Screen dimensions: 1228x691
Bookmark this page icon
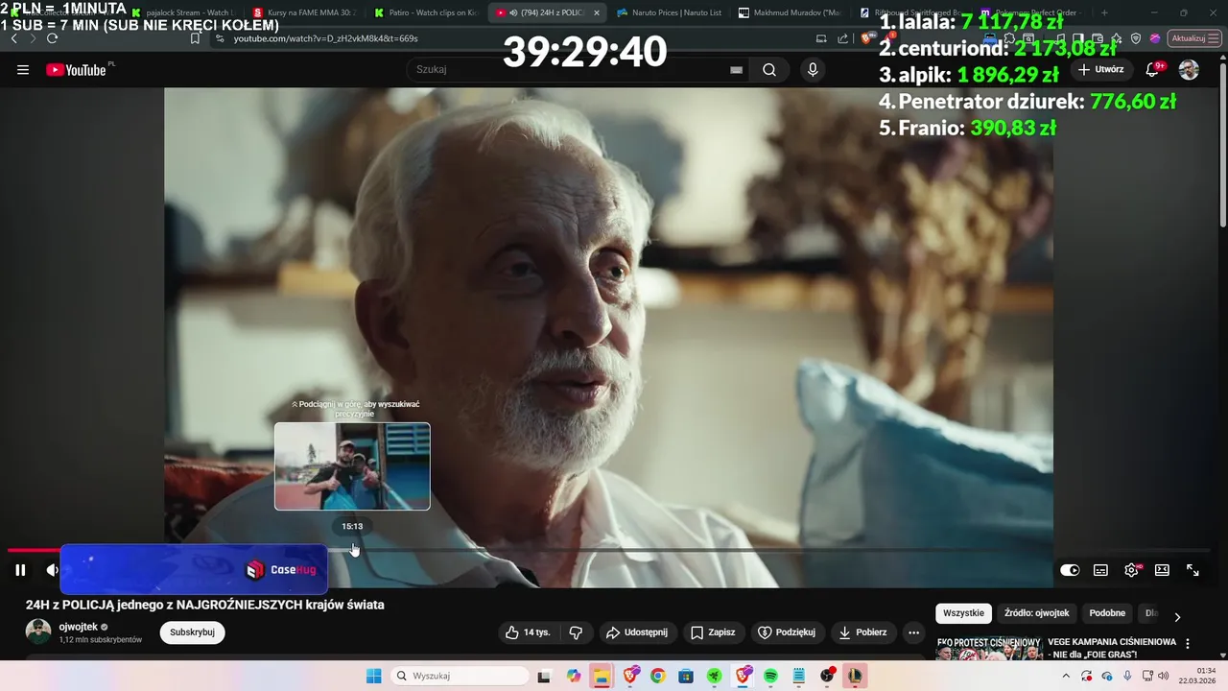195,38
